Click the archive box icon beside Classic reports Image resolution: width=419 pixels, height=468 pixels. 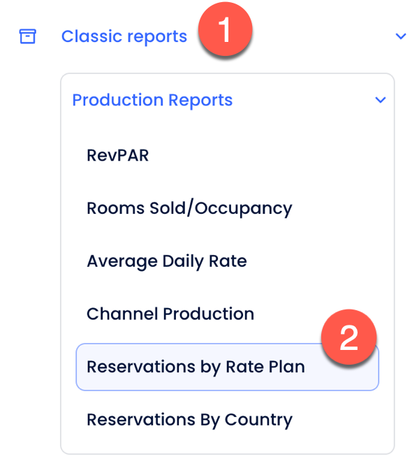pyautogui.click(x=27, y=36)
